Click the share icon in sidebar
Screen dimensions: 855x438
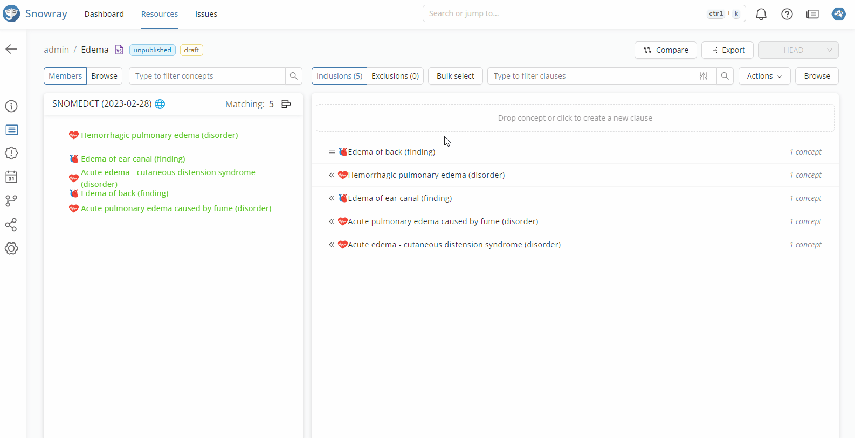tap(11, 225)
